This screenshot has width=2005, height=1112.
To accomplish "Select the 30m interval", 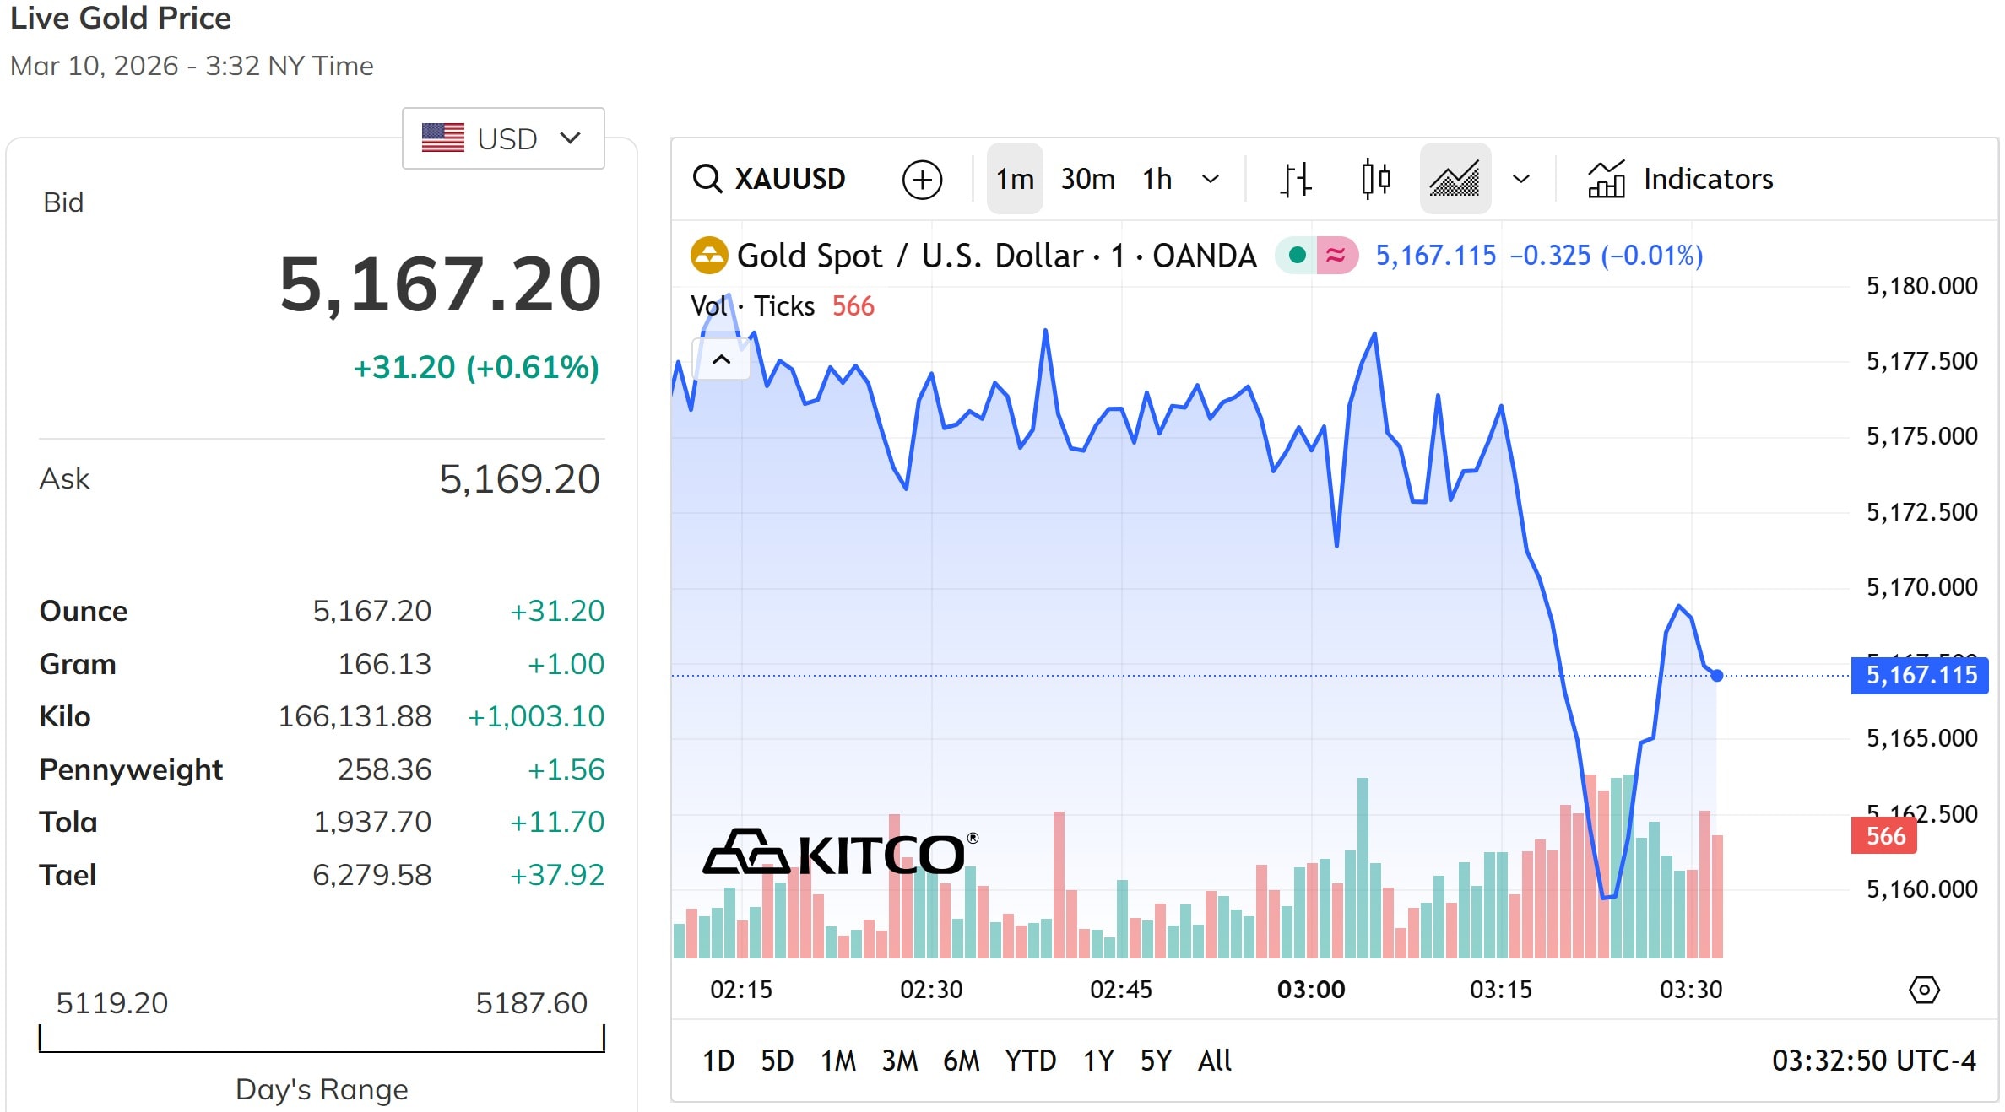I will pos(1087,179).
